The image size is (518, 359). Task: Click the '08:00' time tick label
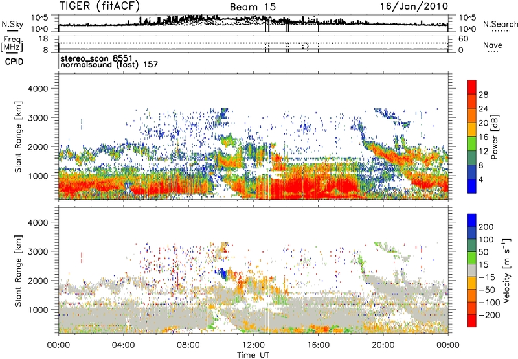[188, 345]
